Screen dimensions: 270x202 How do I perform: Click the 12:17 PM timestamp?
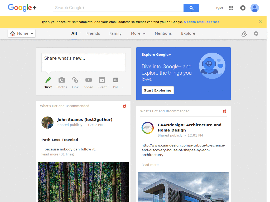point(95,125)
